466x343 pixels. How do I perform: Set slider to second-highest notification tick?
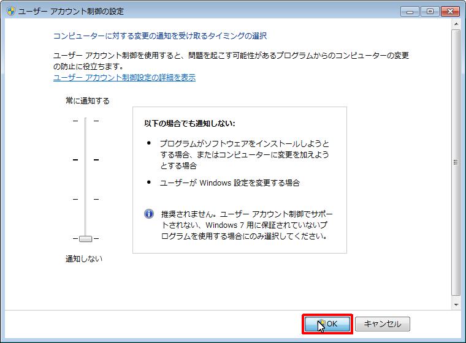pos(85,160)
